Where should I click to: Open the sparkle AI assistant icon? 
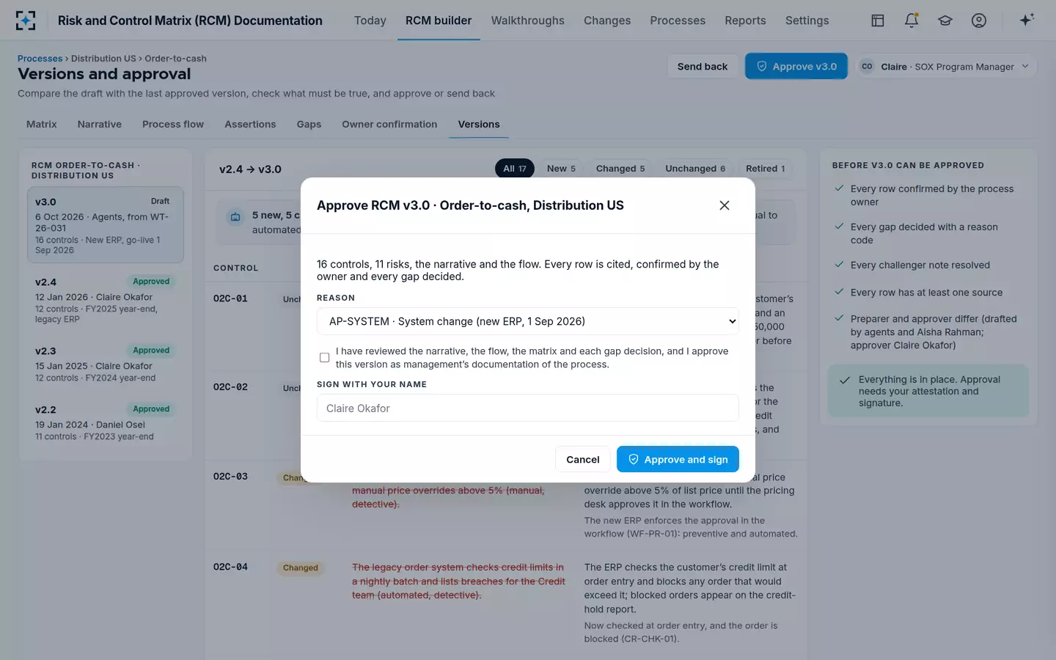click(x=1027, y=20)
